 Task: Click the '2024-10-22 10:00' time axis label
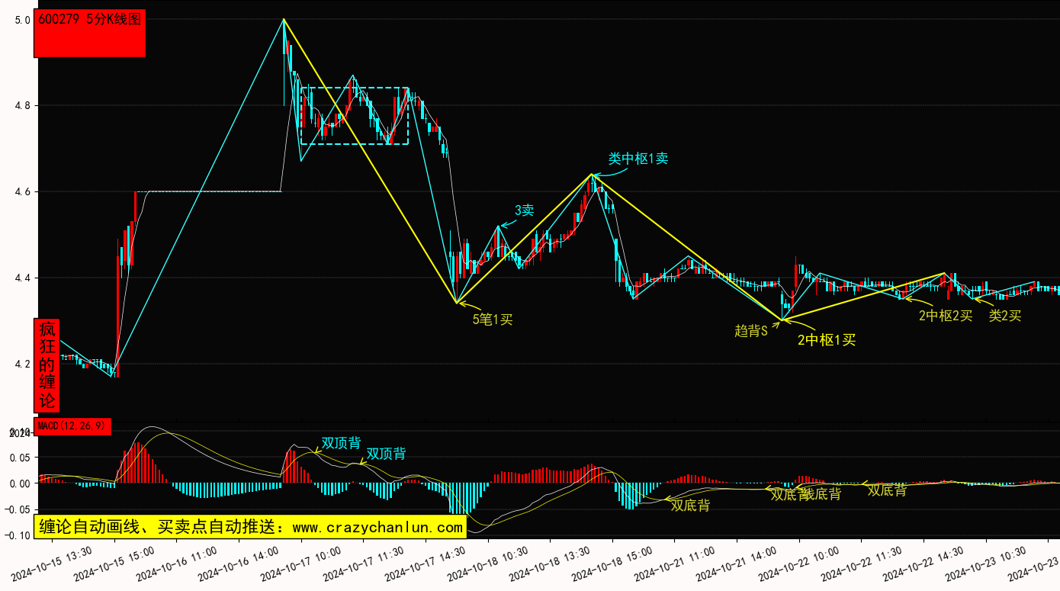point(799,564)
